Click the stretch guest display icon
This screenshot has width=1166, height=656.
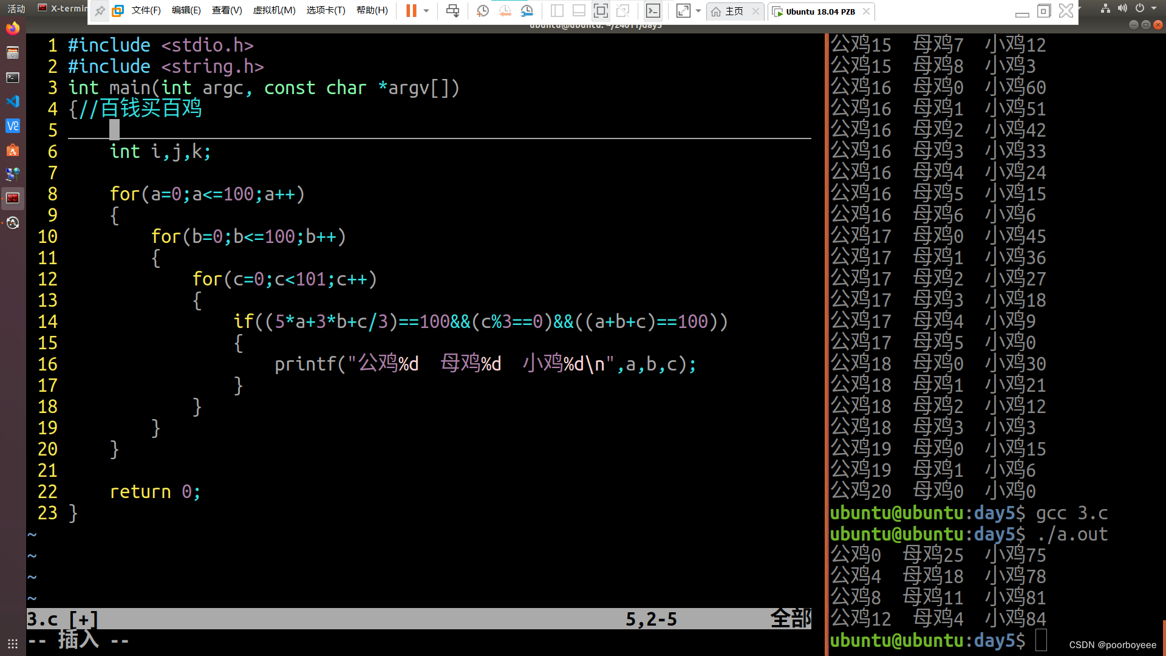pos(683,11)
